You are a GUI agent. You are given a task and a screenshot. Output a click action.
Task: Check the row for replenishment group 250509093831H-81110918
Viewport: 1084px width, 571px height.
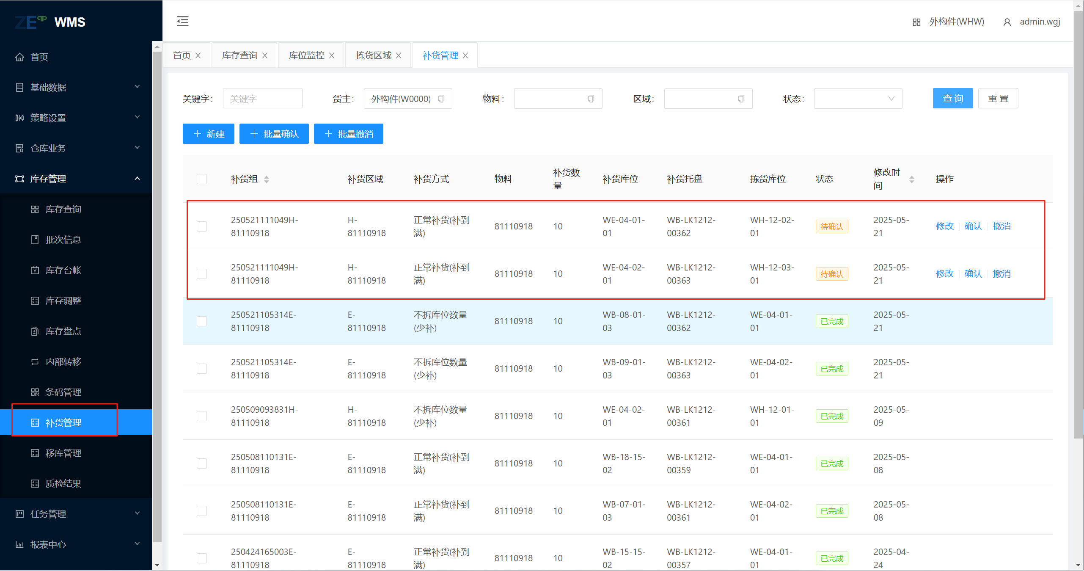click(202, 416)
